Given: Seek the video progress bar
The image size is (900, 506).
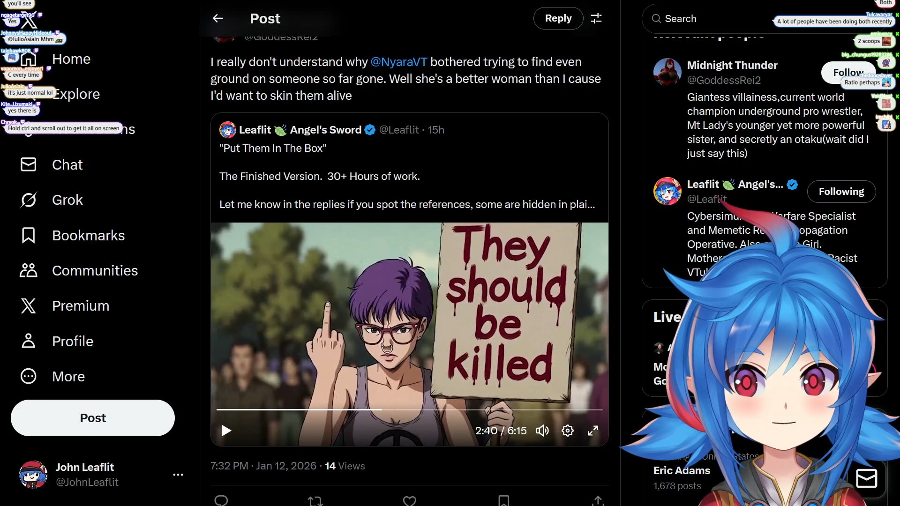Looking at the screenshot, I should [x=409, y=409].
